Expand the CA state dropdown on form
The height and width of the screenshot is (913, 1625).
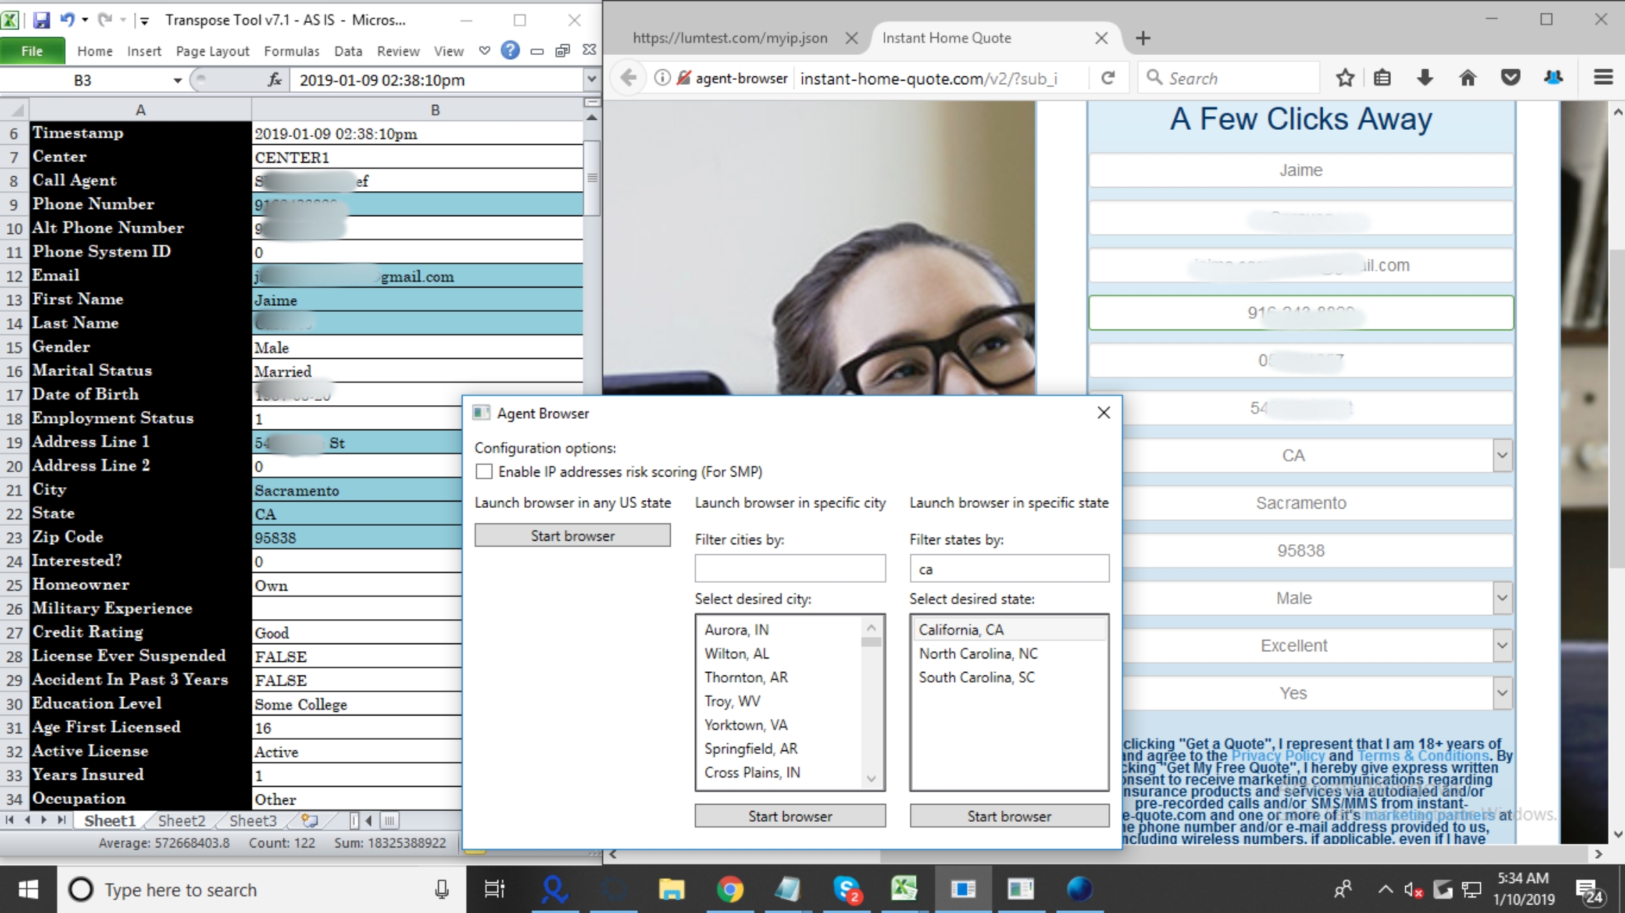click(1502, 455)
